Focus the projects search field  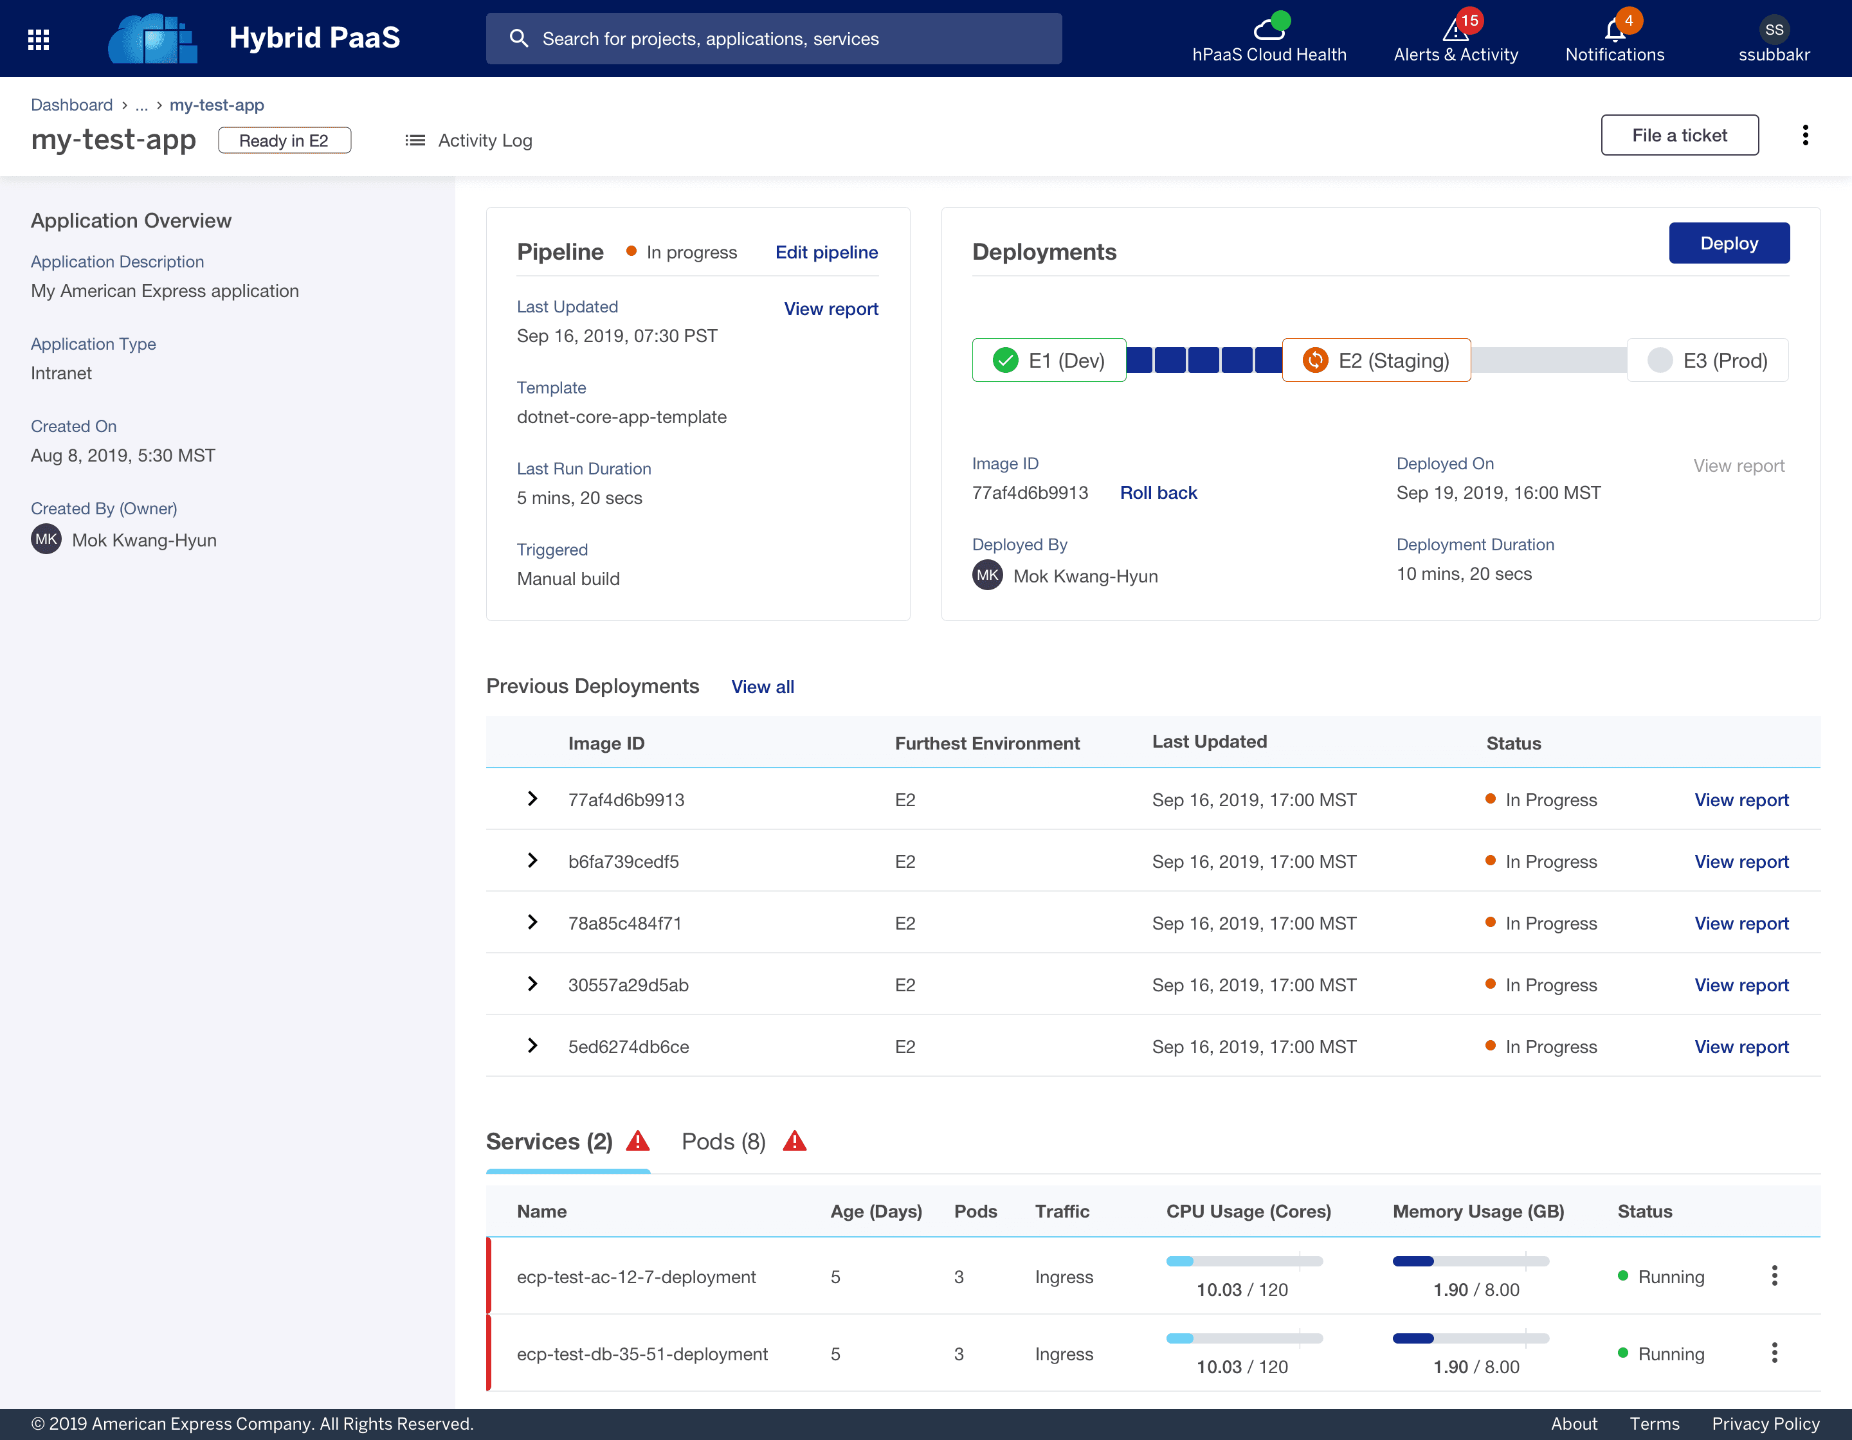point(774,39)
